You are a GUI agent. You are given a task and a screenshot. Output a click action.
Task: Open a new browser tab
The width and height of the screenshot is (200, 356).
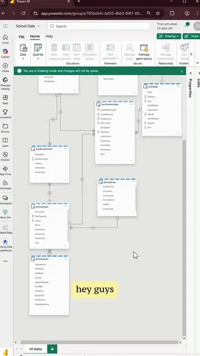[79, 1]
